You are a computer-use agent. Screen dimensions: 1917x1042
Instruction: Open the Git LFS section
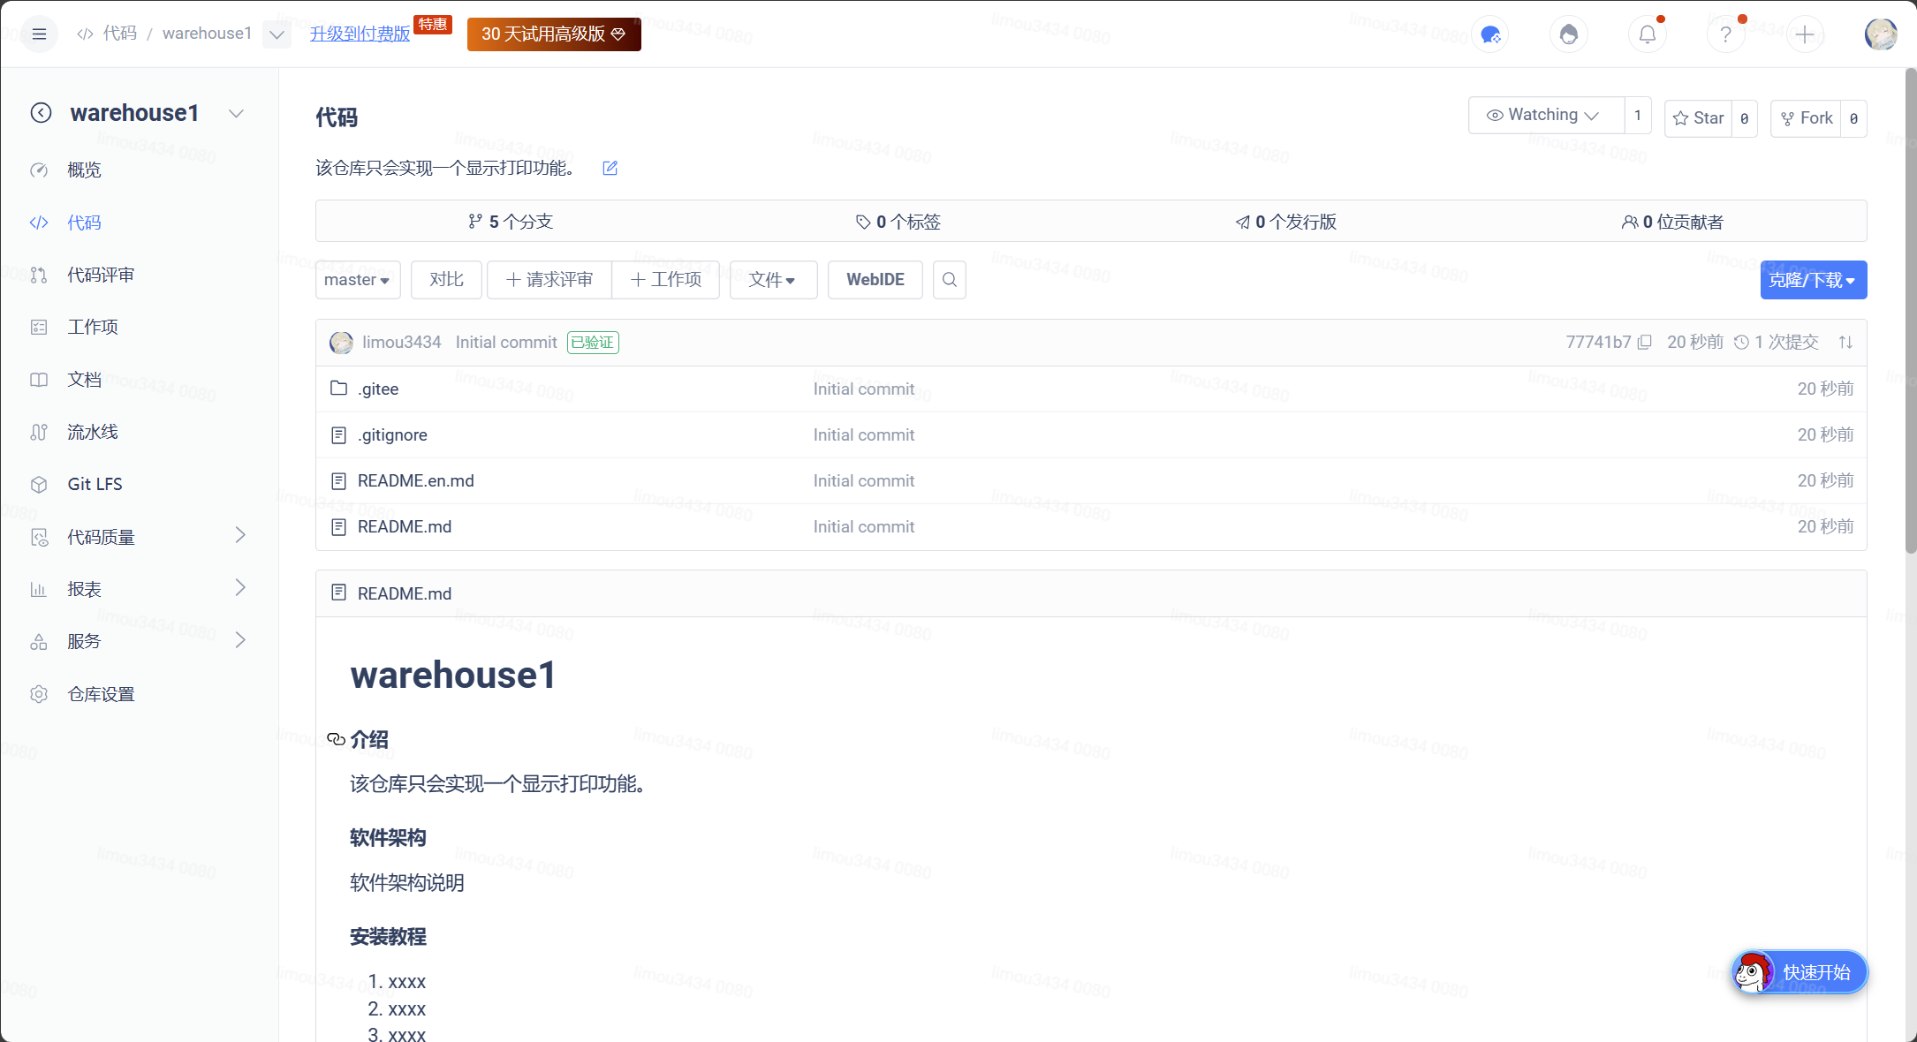pyautogui.click(x=95, y=484)
